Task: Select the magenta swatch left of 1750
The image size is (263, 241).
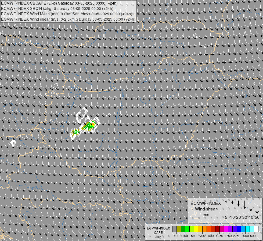Action: pos(226,229)
